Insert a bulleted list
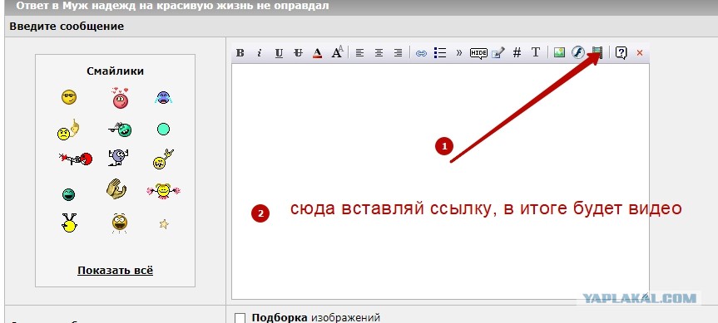Viewport: 718px width, 323px height. click(440, 53)
